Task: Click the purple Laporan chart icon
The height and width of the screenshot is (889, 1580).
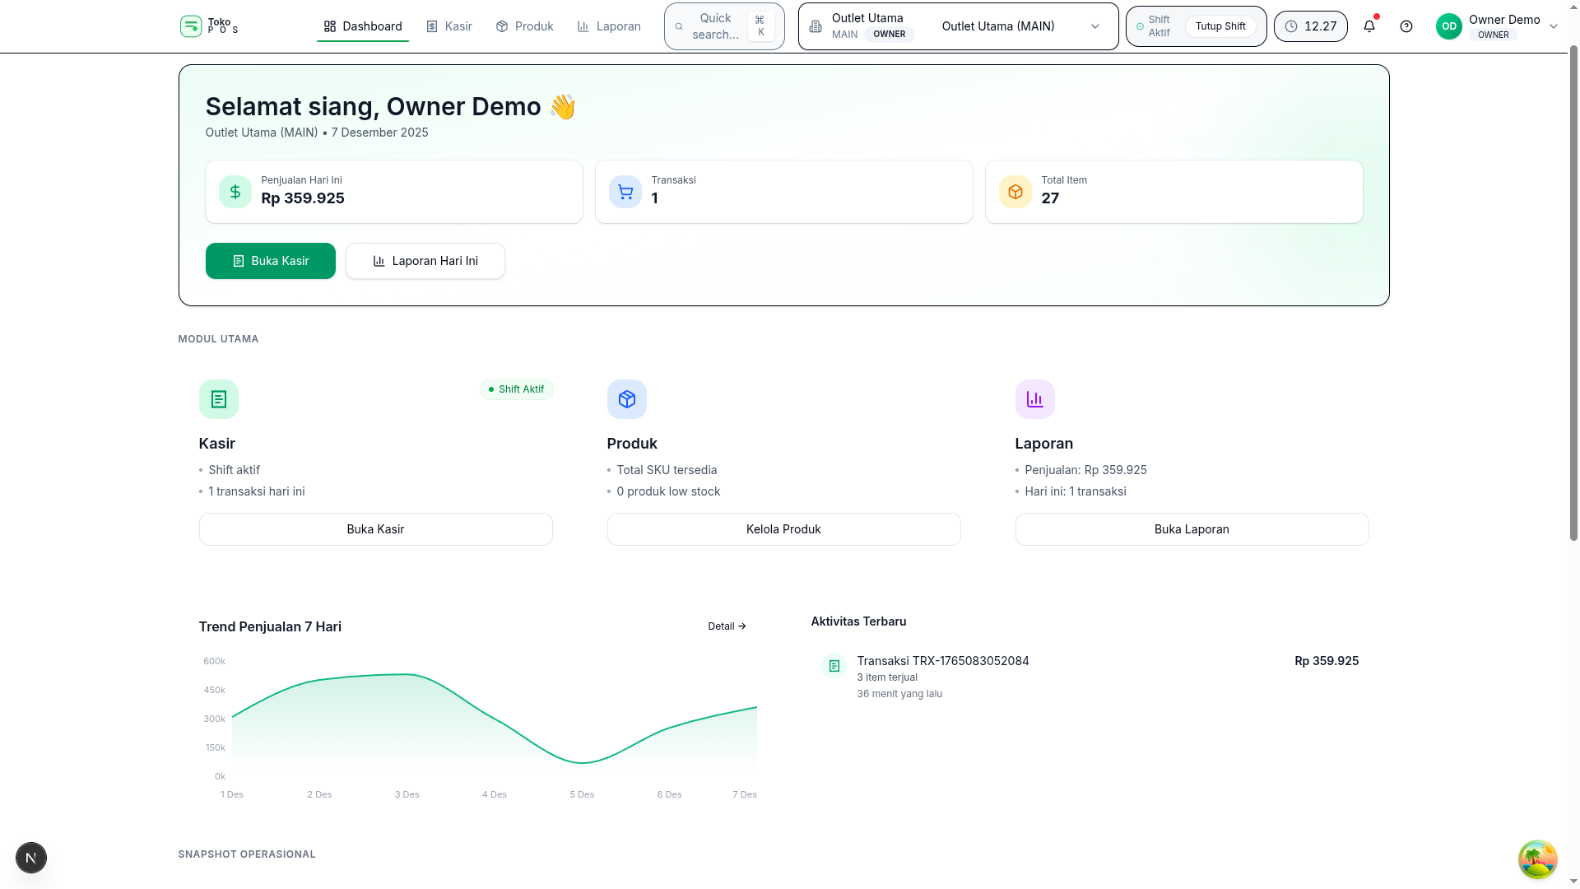Action: 1035,399
